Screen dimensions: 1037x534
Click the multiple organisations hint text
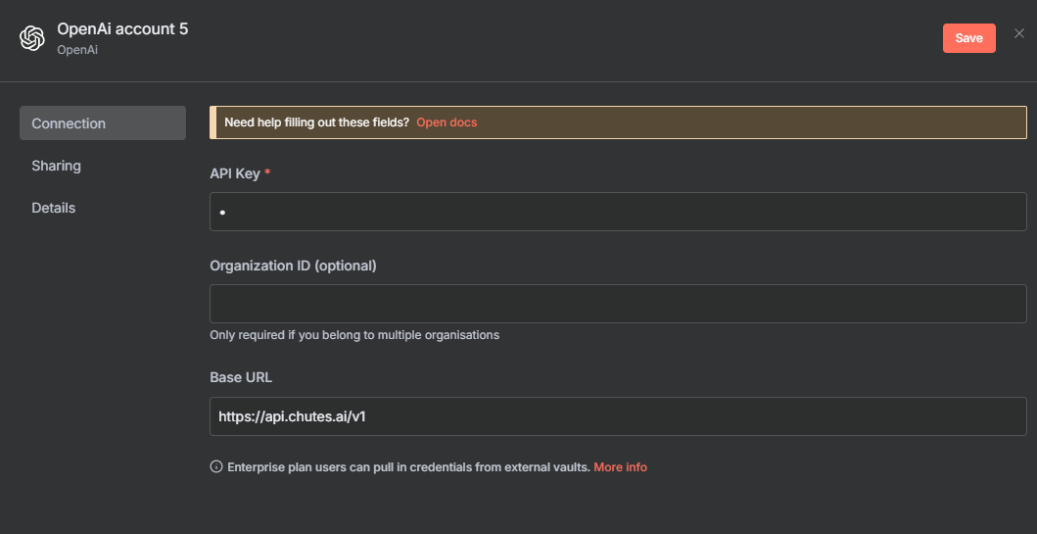354,335
